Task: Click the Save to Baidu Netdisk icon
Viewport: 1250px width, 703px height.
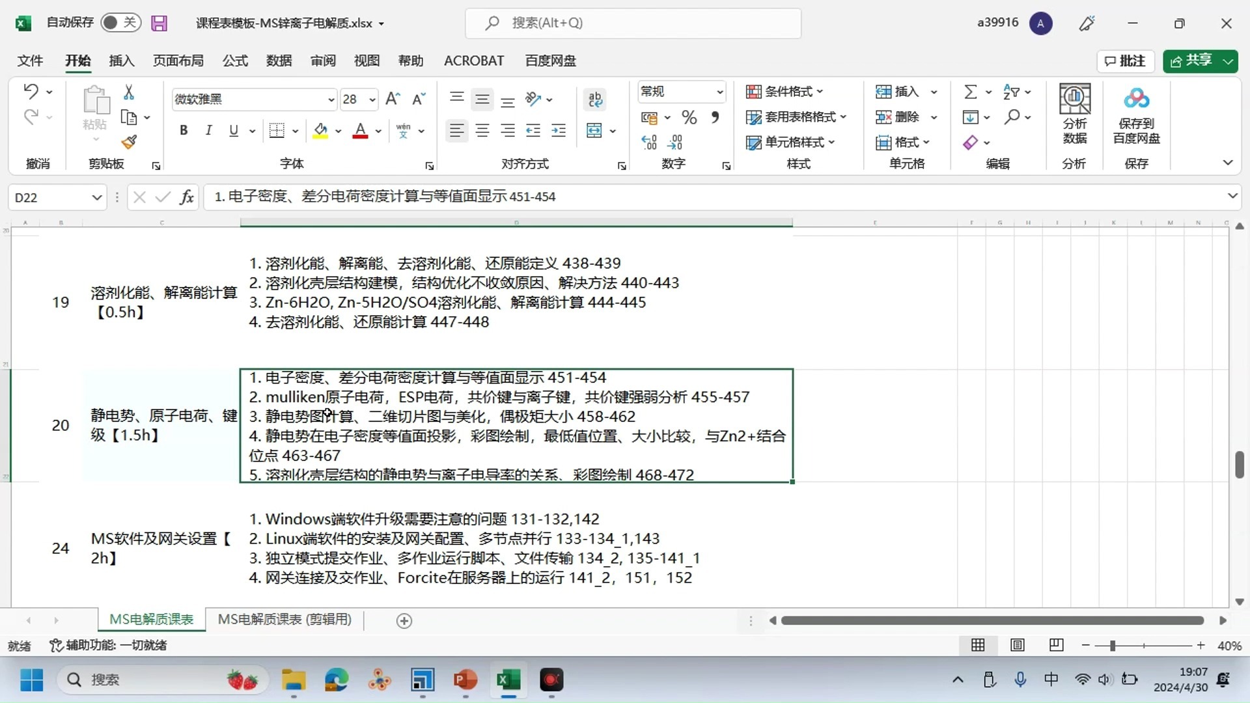Action: [x=1137, y=115]
